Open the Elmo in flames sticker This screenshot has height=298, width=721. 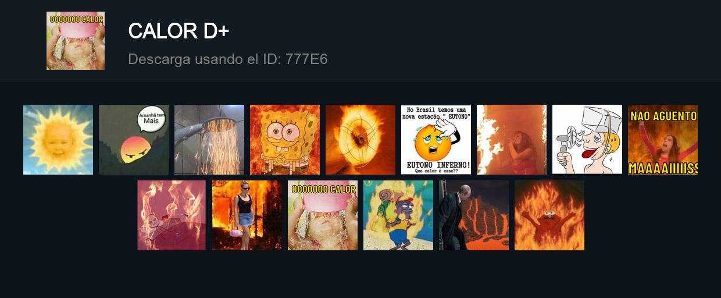[x=549, y=215]
